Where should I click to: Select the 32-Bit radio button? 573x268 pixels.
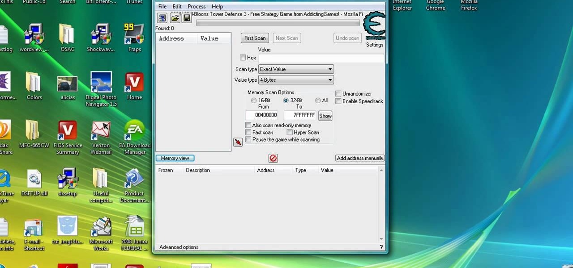286,100
